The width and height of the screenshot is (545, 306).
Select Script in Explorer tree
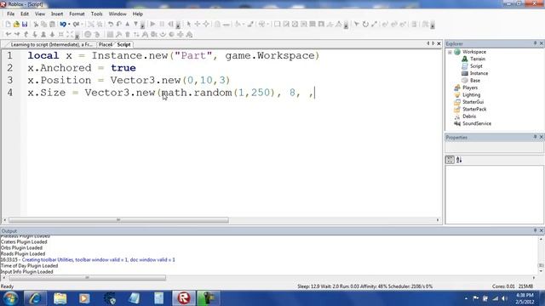click(x=476, y=66)
